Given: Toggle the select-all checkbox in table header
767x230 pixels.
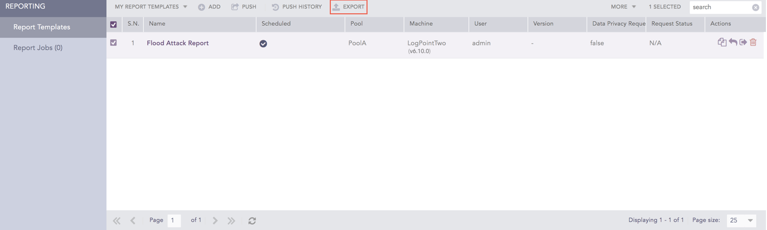Looking at the screenshot, I should 113,24.
